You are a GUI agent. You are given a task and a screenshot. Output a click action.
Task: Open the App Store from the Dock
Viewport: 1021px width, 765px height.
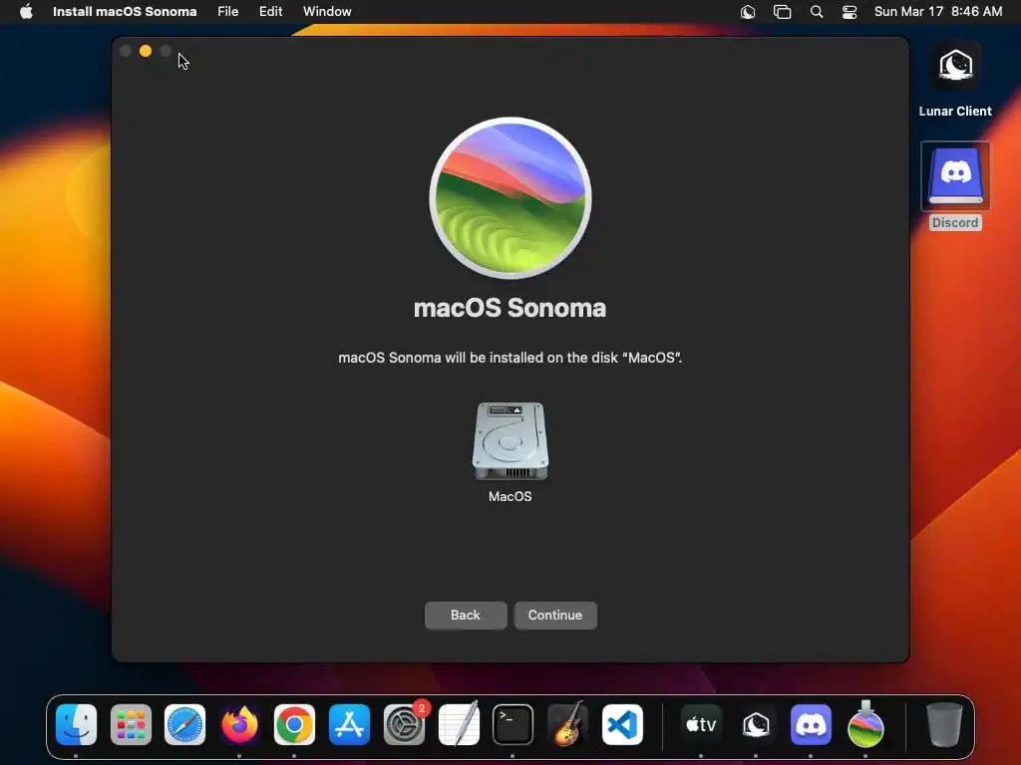pos(349,724)
